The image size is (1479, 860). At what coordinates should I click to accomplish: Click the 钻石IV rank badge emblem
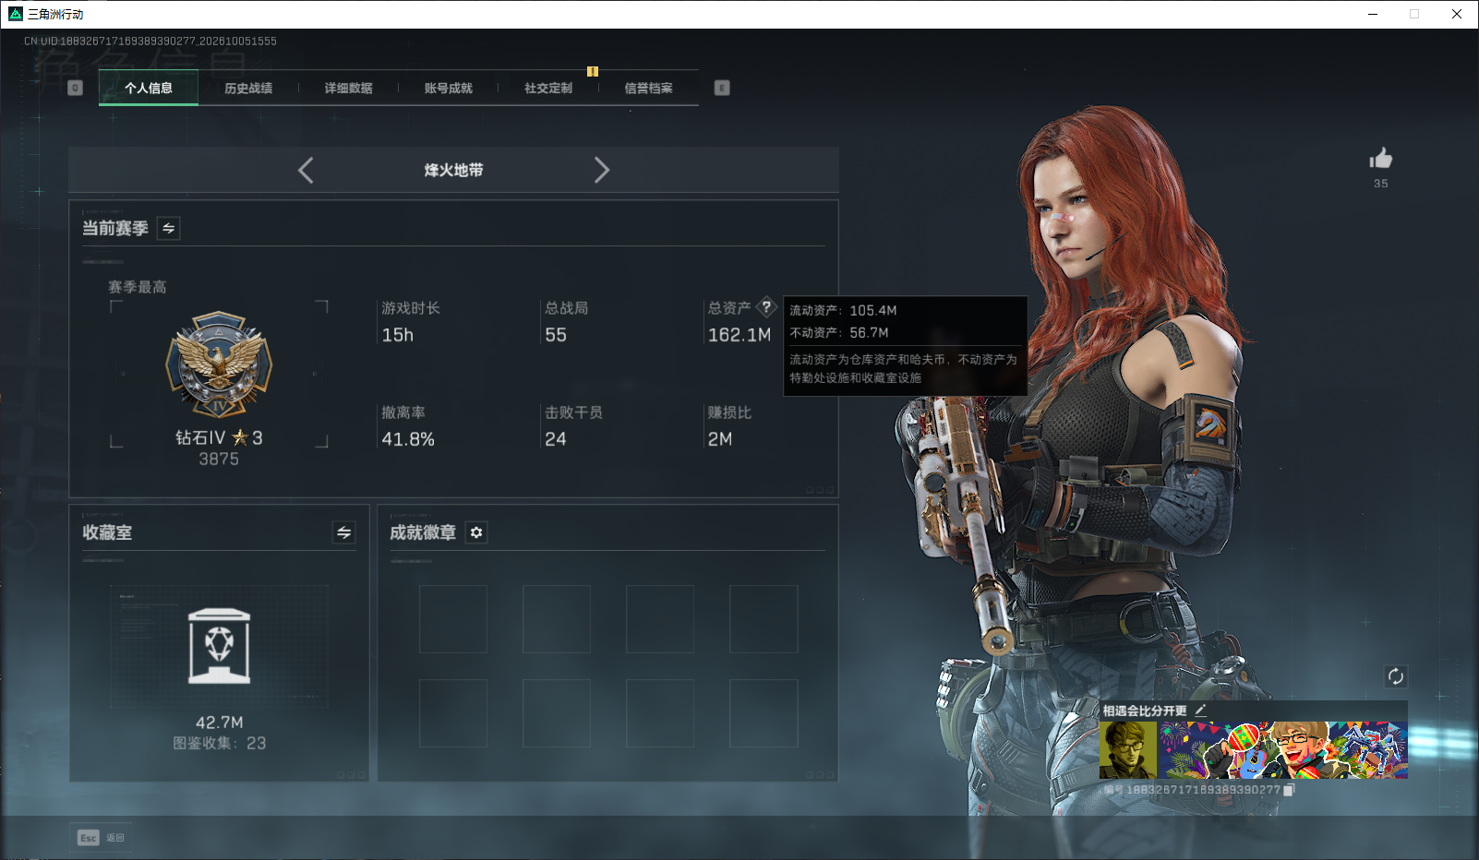pos(219,364)
